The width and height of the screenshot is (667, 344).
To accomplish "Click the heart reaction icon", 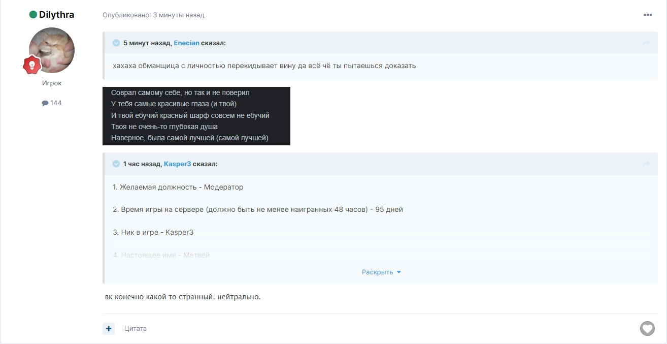I will pyautogui.click(x=647, y=329).
